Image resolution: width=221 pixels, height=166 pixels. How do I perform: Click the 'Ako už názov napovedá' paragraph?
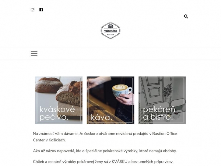click(x=105, y=151)
